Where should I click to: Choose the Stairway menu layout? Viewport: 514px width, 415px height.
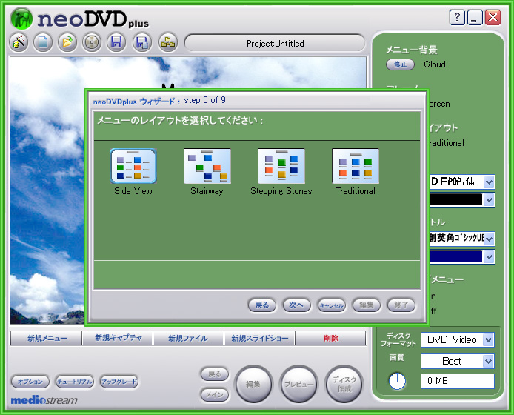pyautogui.click(x=207, y=166)
